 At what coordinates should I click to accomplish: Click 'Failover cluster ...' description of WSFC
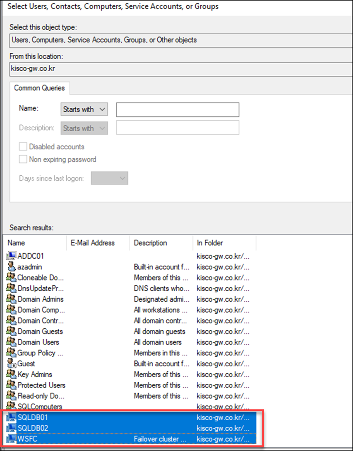click(x=160, y=439)
